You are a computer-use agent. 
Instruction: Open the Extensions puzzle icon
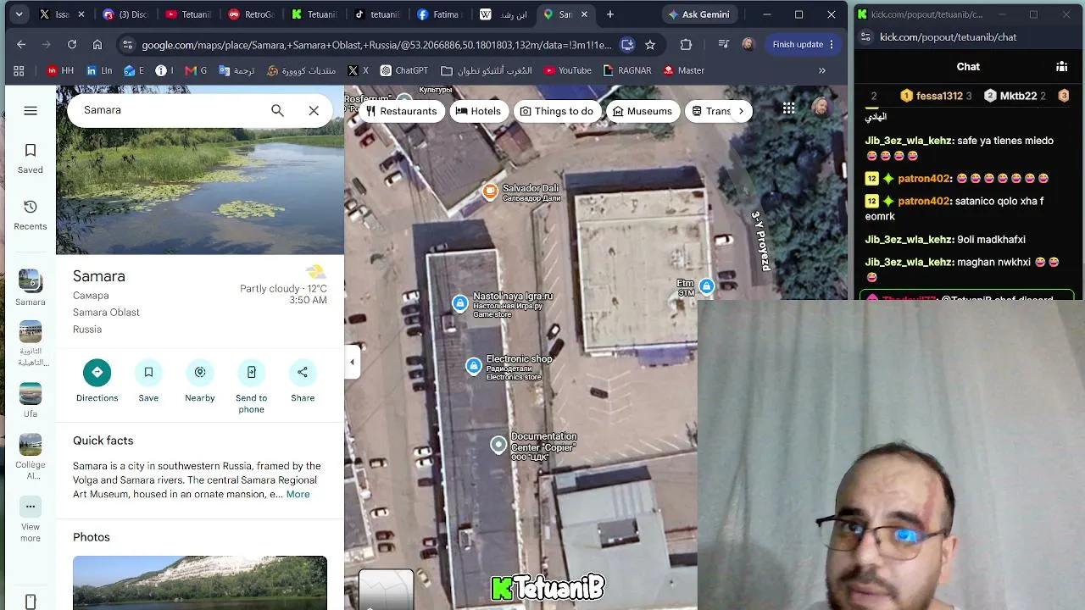[686, 44]
